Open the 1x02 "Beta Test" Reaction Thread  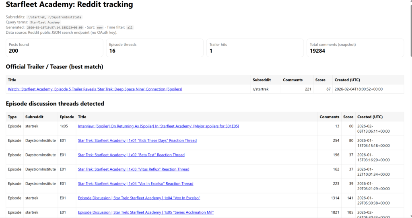point(131,155)
